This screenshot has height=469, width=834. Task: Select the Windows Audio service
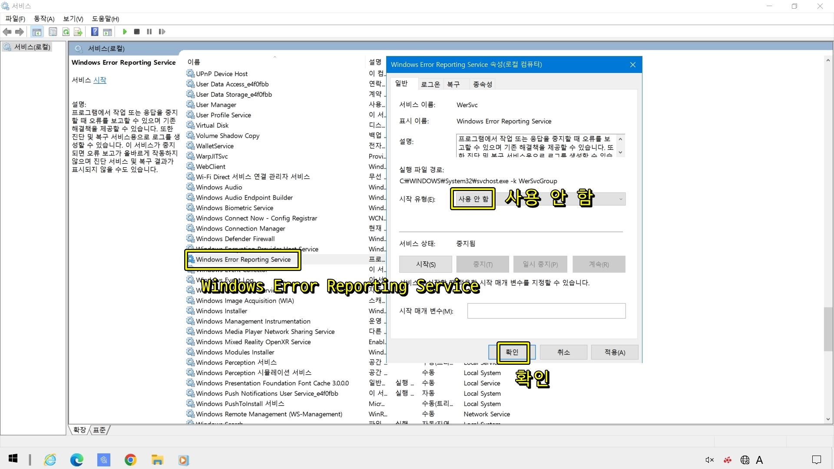(219, 187)
